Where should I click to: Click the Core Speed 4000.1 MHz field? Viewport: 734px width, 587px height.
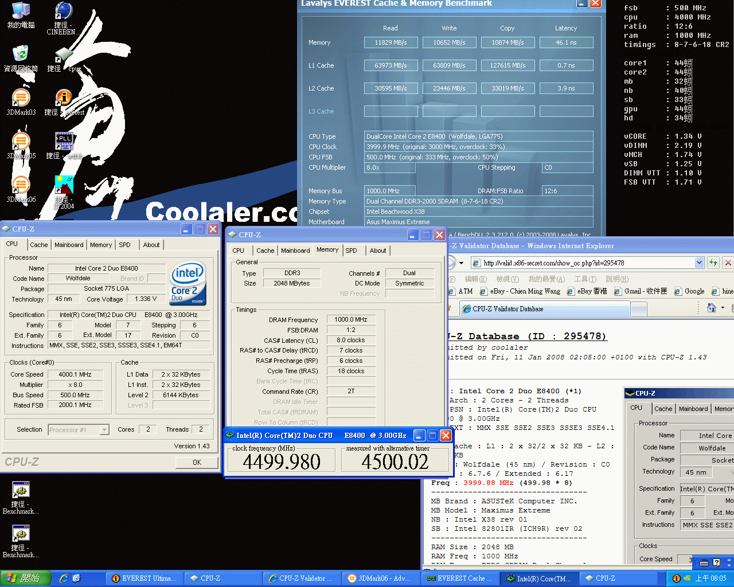point(75,374)
